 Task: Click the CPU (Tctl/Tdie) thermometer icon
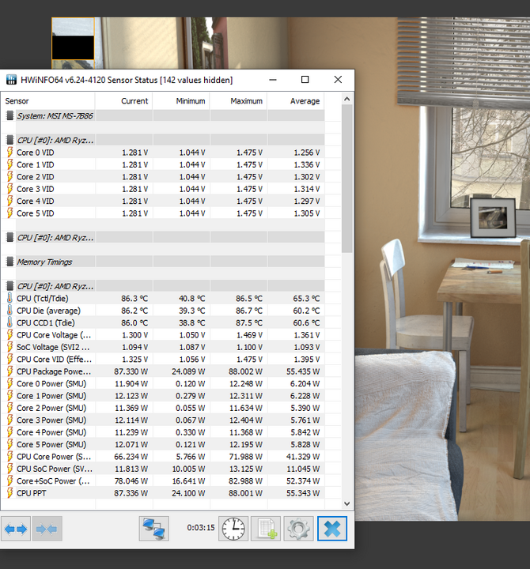click(9, 298)
